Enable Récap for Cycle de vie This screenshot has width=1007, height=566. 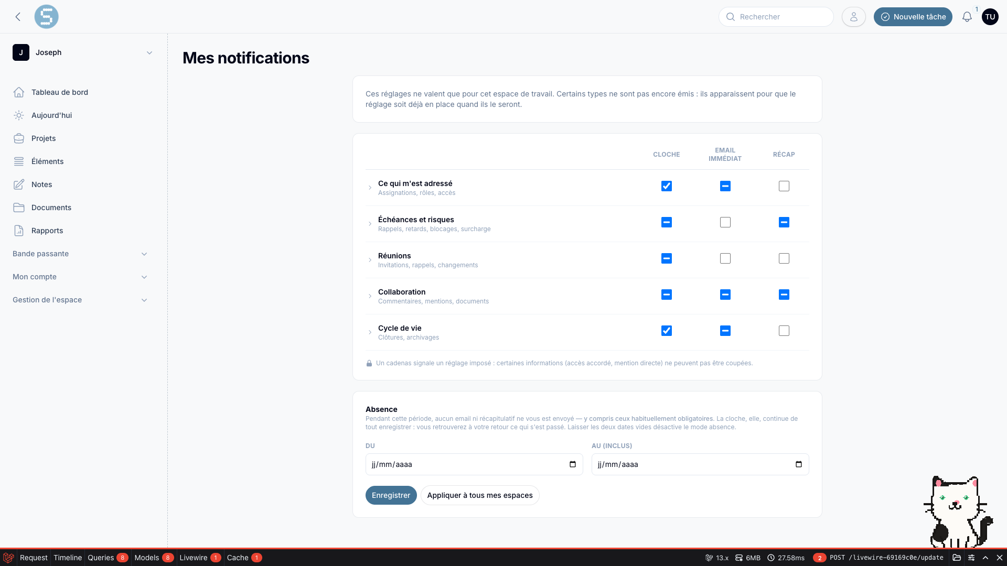(x=784, y=331)
